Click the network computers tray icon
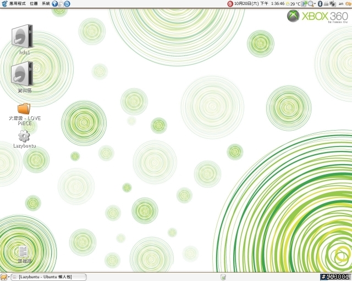Screen dimensions: 352x281 [333, 4]
